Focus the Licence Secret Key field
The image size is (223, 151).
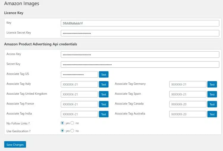pos(140,33)
